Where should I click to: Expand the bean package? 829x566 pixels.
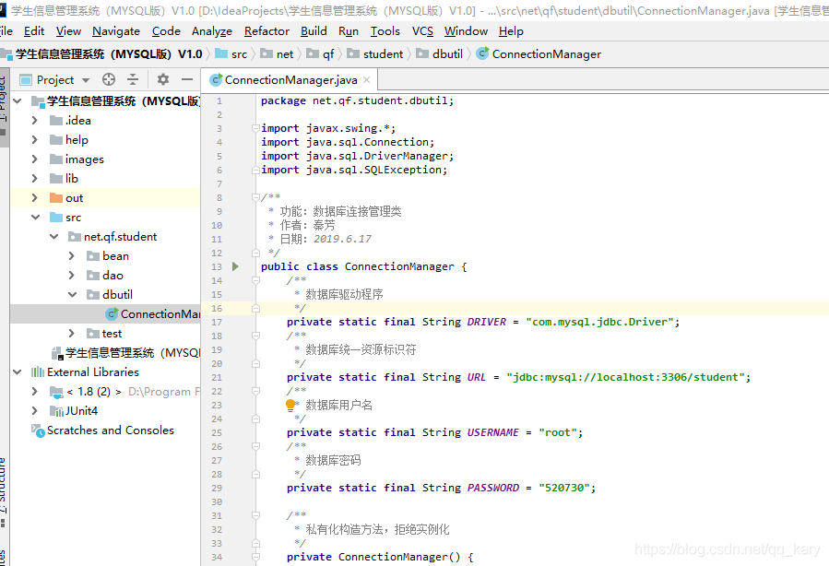[x=72, y=256]
